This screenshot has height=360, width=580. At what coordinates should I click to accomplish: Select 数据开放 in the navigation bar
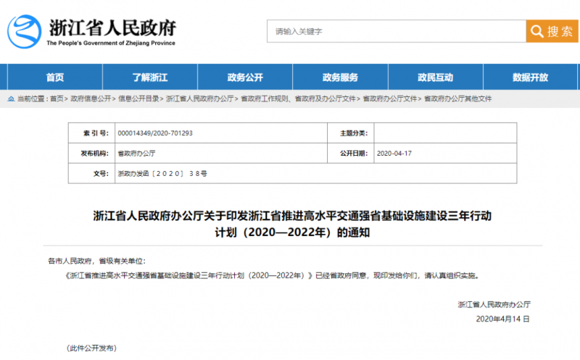click(530, 78)
